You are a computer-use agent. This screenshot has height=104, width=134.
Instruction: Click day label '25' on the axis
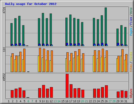(x=102, y=101)
